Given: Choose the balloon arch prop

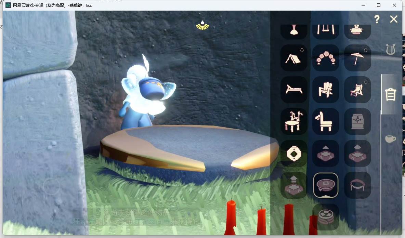Looking at the screenshot, I should point(326,58).
